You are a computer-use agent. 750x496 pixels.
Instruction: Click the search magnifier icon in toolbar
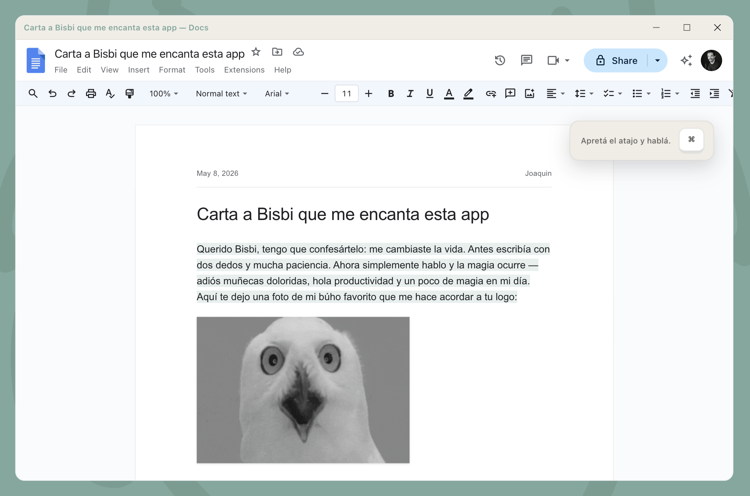(x=33, y=94)
